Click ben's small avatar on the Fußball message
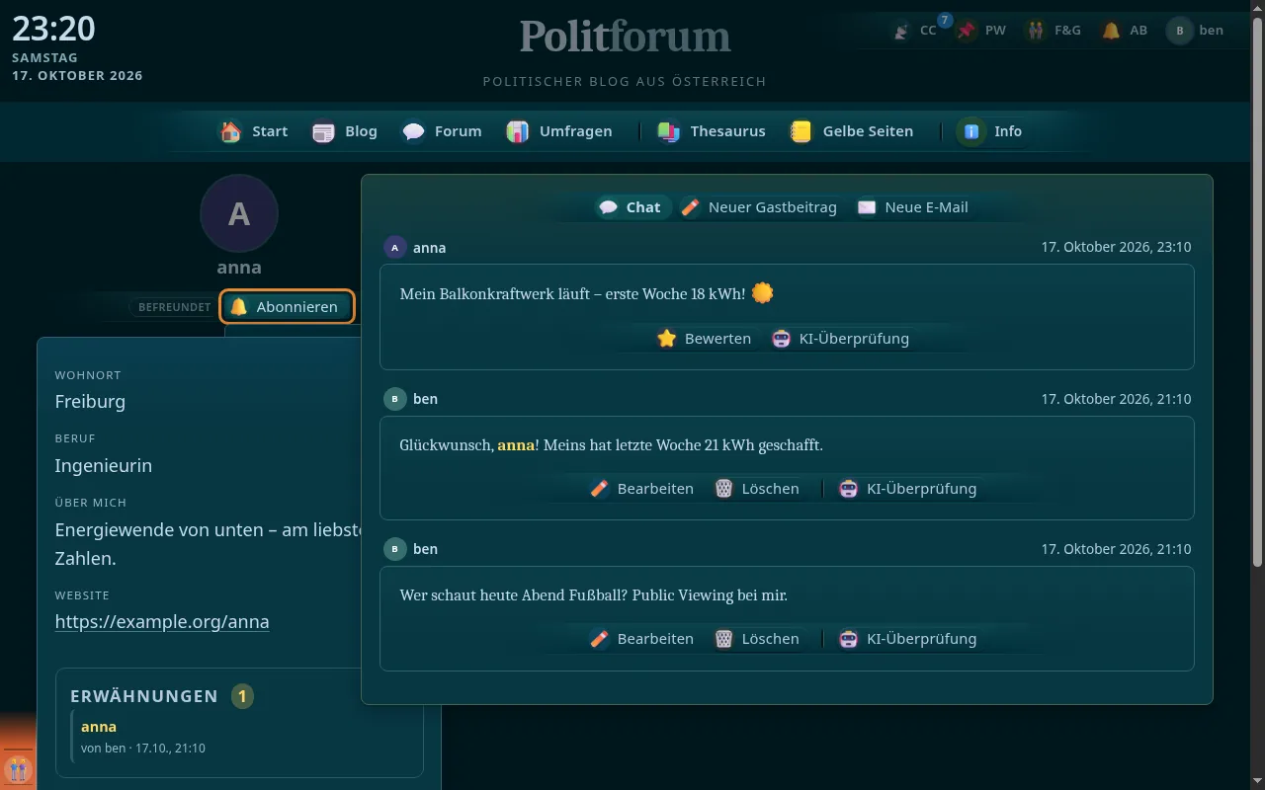The width and height of the screenshot is (1265, 790). click(395, 549)
